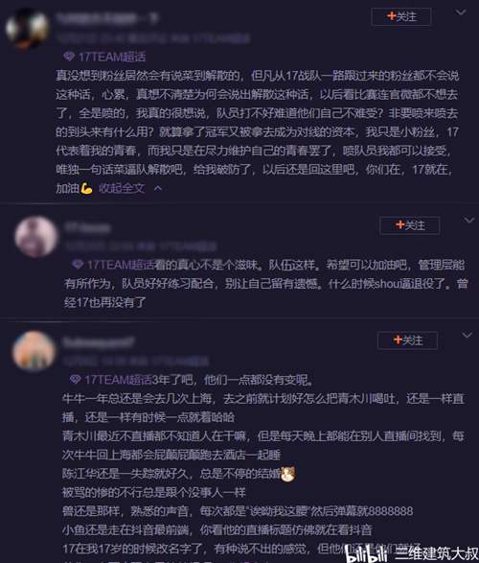Collapse first post via 收起全文
Screen dimensions: 479x563
(x=122, y=188)
